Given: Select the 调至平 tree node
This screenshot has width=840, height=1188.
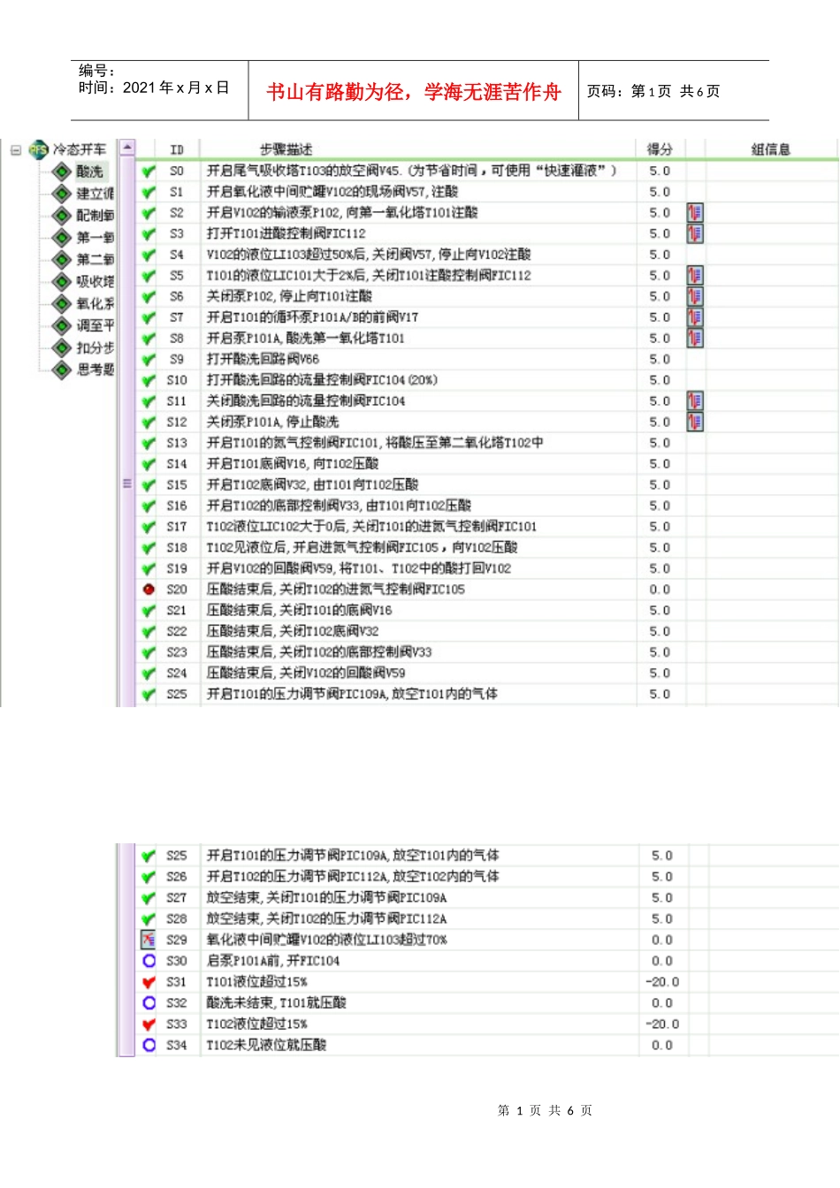Looking at the screenshot, I should (95, 326).
